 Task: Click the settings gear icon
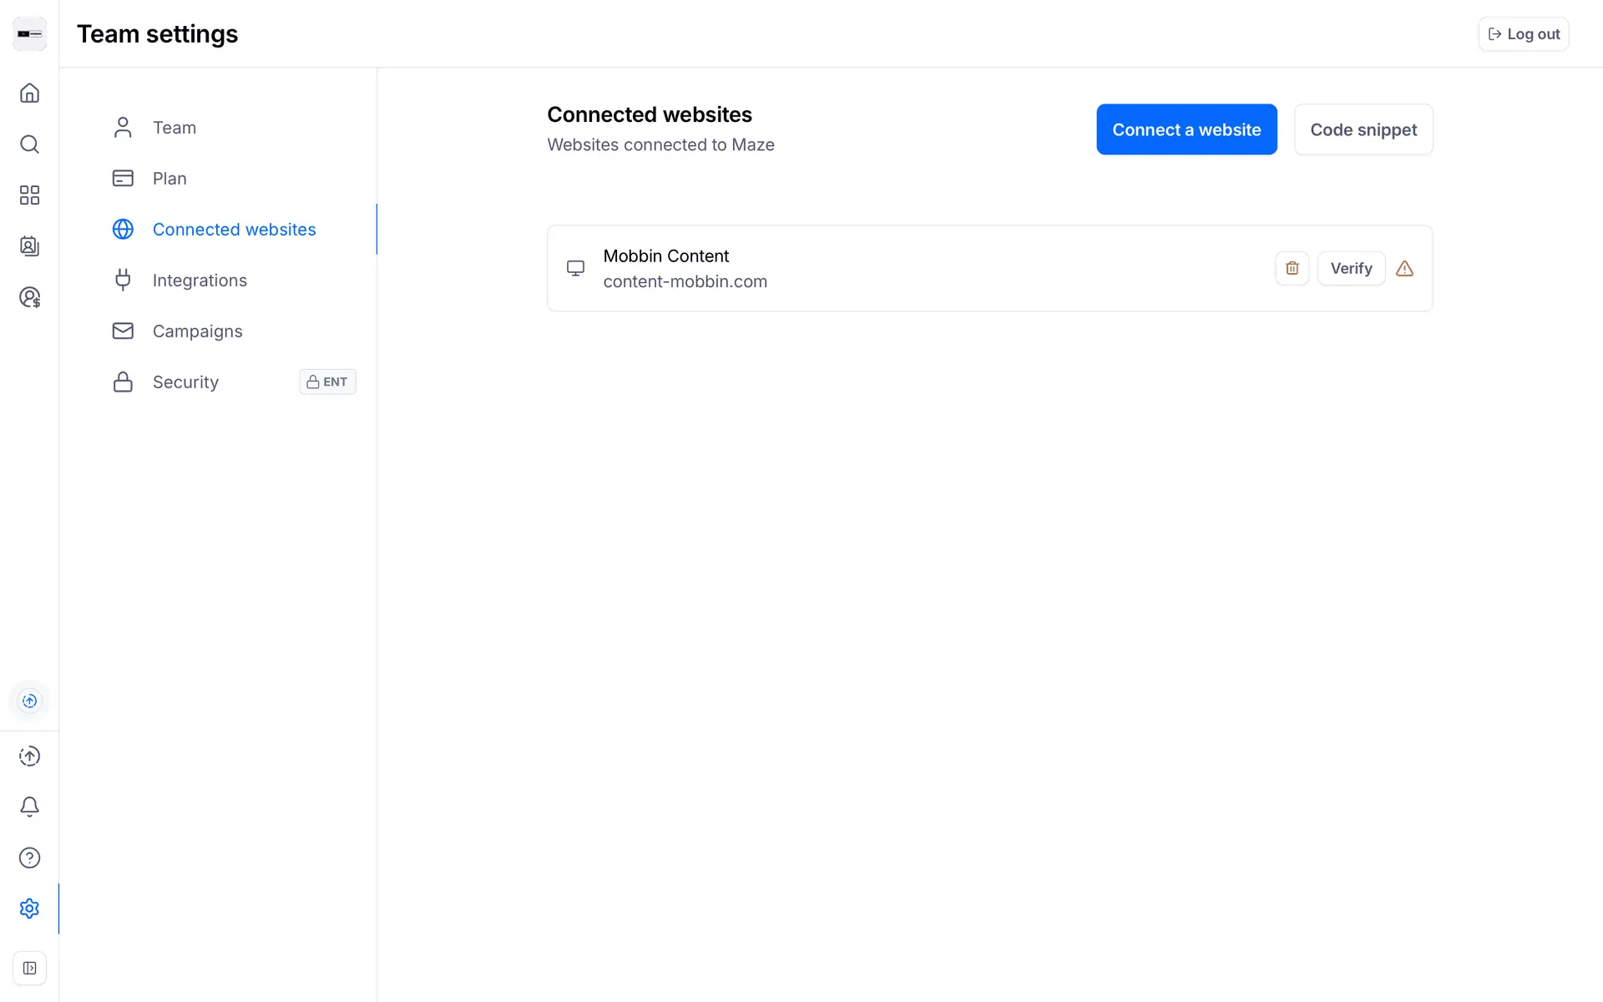coord(29,908)
